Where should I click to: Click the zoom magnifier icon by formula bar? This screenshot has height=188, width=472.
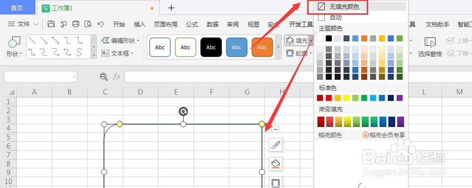click(103, 77)
